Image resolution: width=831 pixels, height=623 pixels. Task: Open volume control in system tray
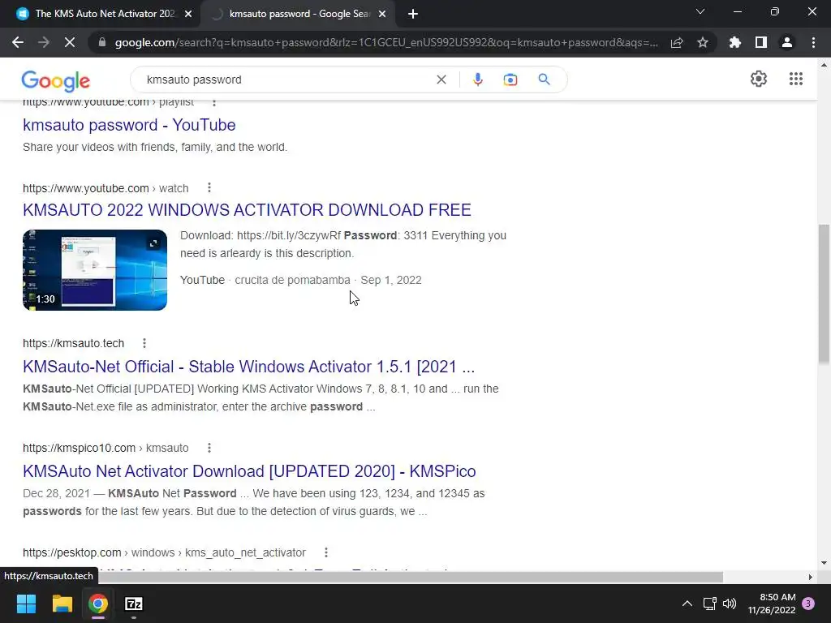coord(730,604)
